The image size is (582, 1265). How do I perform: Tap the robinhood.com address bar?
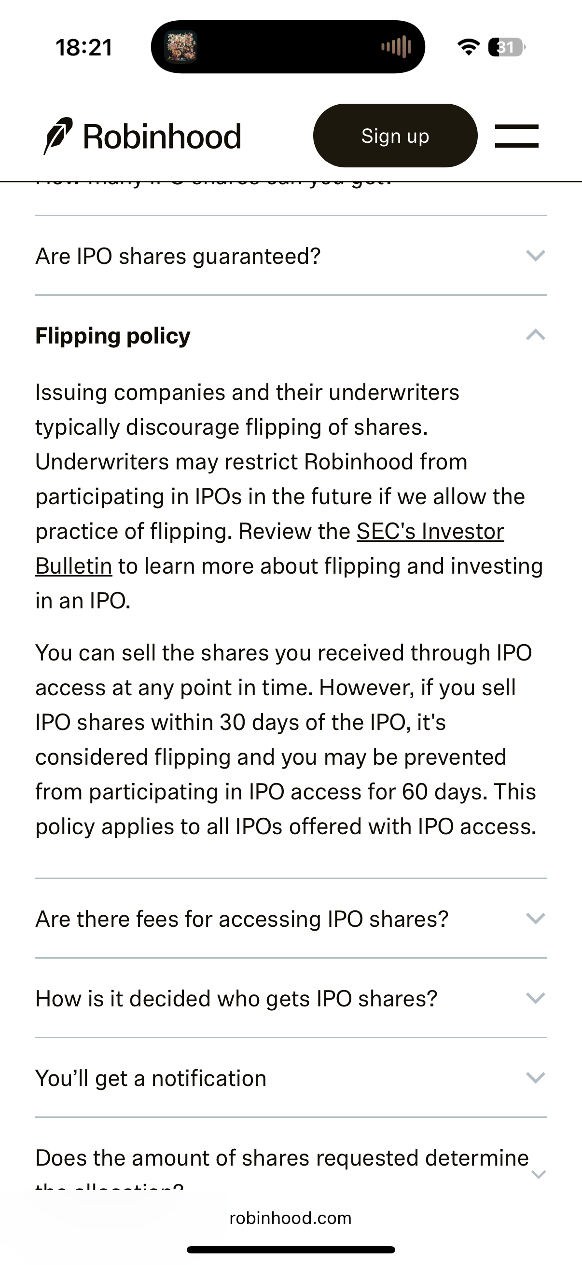tap(291, 1217)
